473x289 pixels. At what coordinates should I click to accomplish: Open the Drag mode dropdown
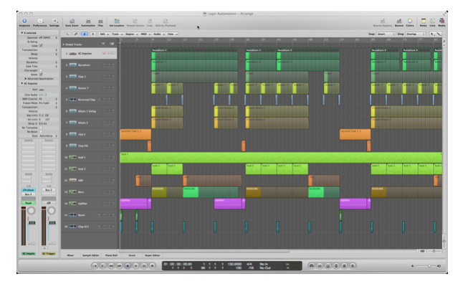(x=416, y=34)
